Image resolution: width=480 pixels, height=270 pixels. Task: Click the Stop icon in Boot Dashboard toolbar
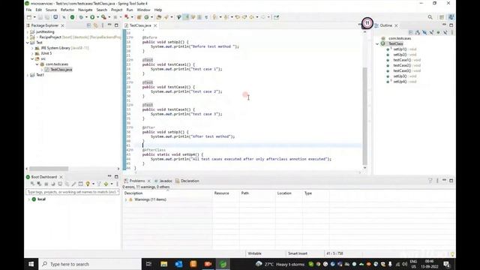click(x=46, y=184)
